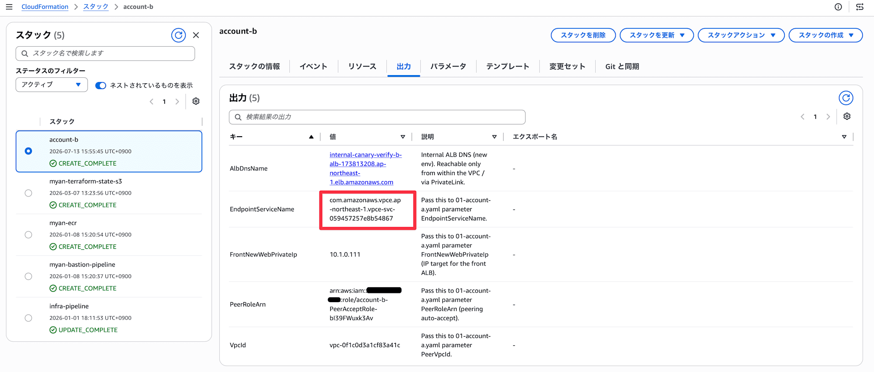
Task: Focus the outputs search field
Action: click(377, 117)
